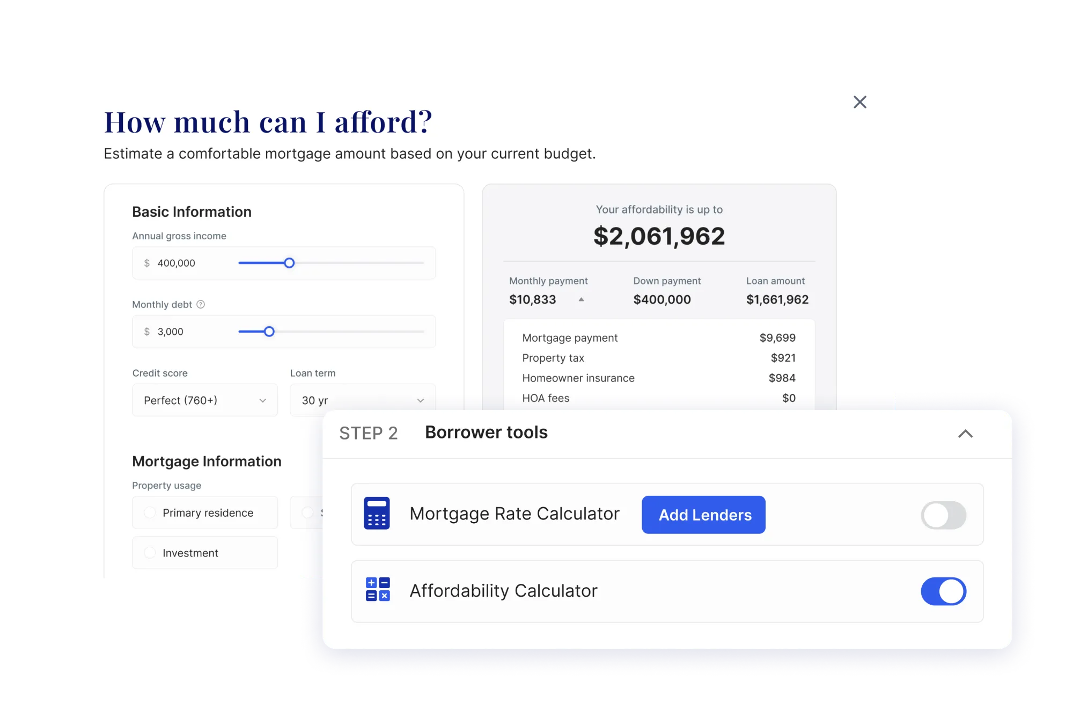Click the Mortgage payment line in breakdown
This screenshot has width=1073, height=711.
click(x=570, y=338)
